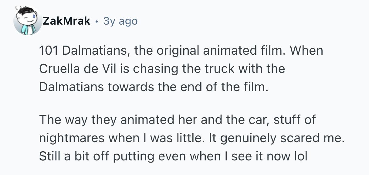Click the dot separator beside the username
Viewport: 369px width, 175px height.
tap(96, 21)
